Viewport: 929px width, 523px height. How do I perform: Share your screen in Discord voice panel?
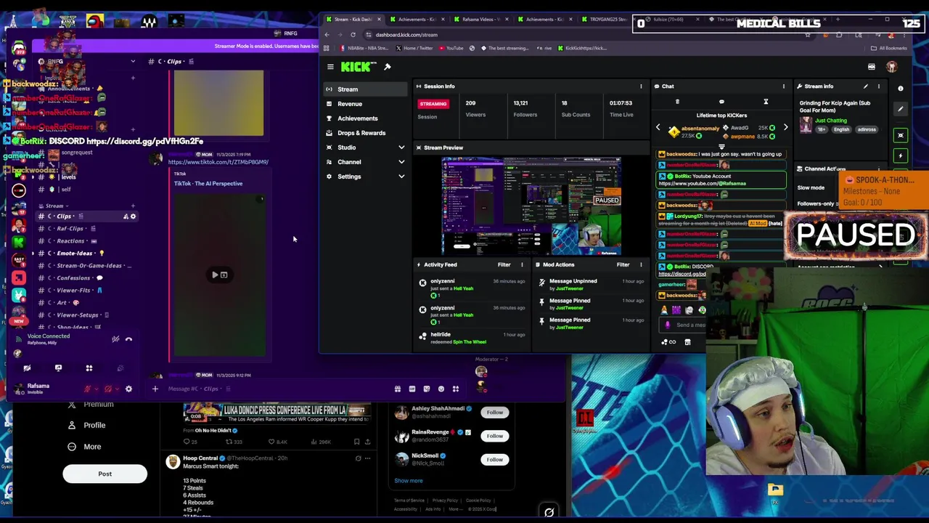tap(58, 368)
